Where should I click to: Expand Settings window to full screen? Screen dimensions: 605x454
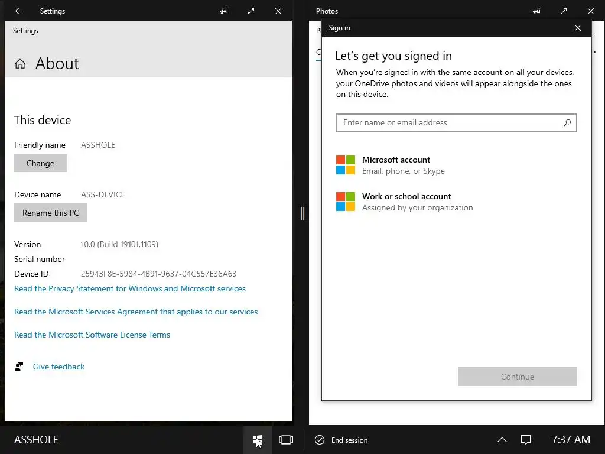[251, 11]
